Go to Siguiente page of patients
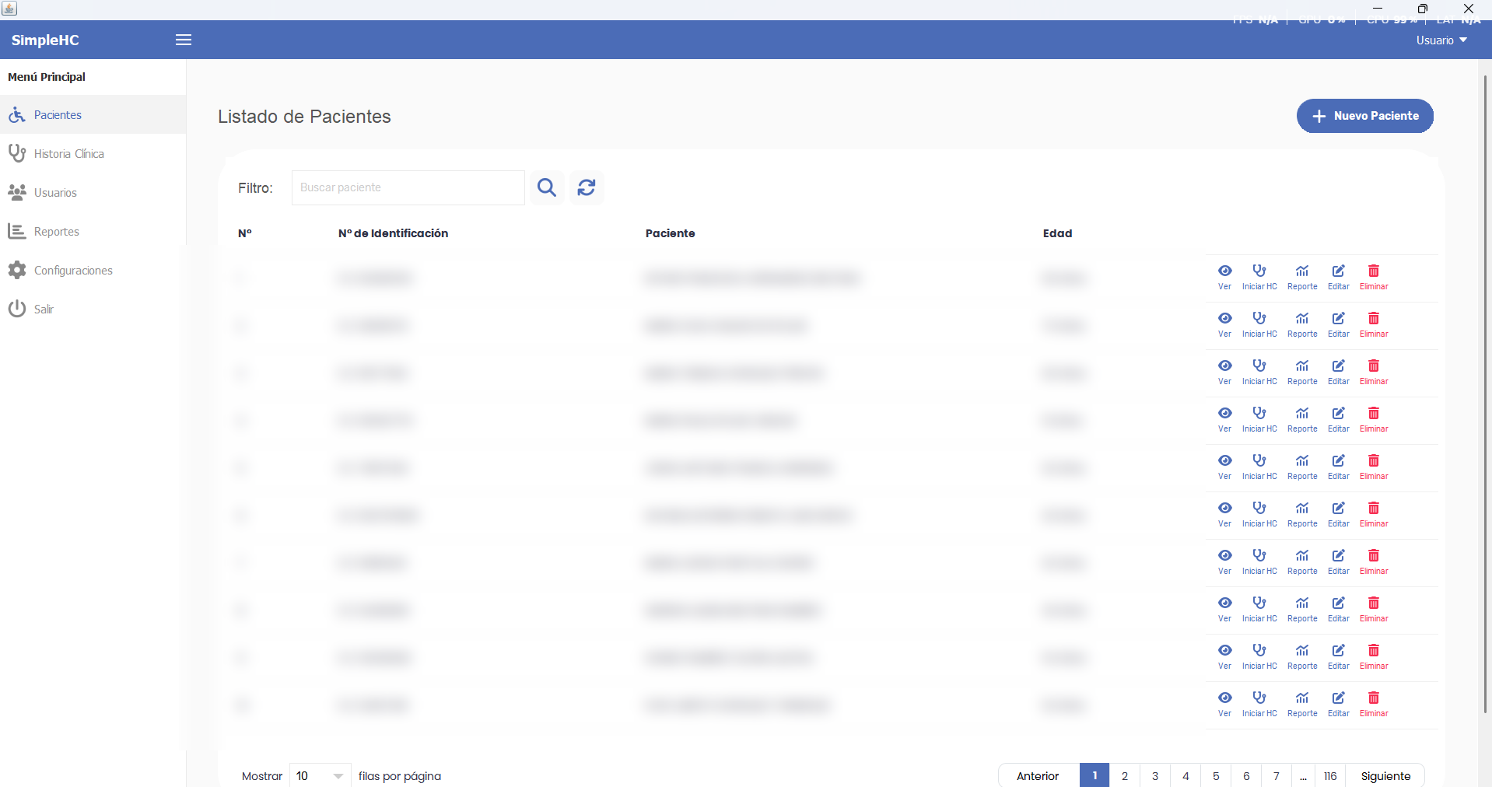Viewport: 1492px width, 787px height. coord(1385,775)
